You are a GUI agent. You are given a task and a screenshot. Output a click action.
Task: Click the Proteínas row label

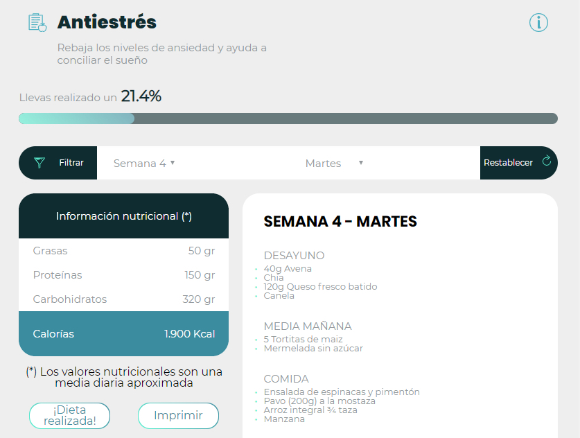click(x=58, y=275)
